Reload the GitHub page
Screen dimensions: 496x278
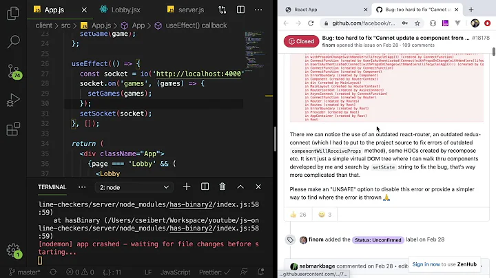click(x=311, y=23)
